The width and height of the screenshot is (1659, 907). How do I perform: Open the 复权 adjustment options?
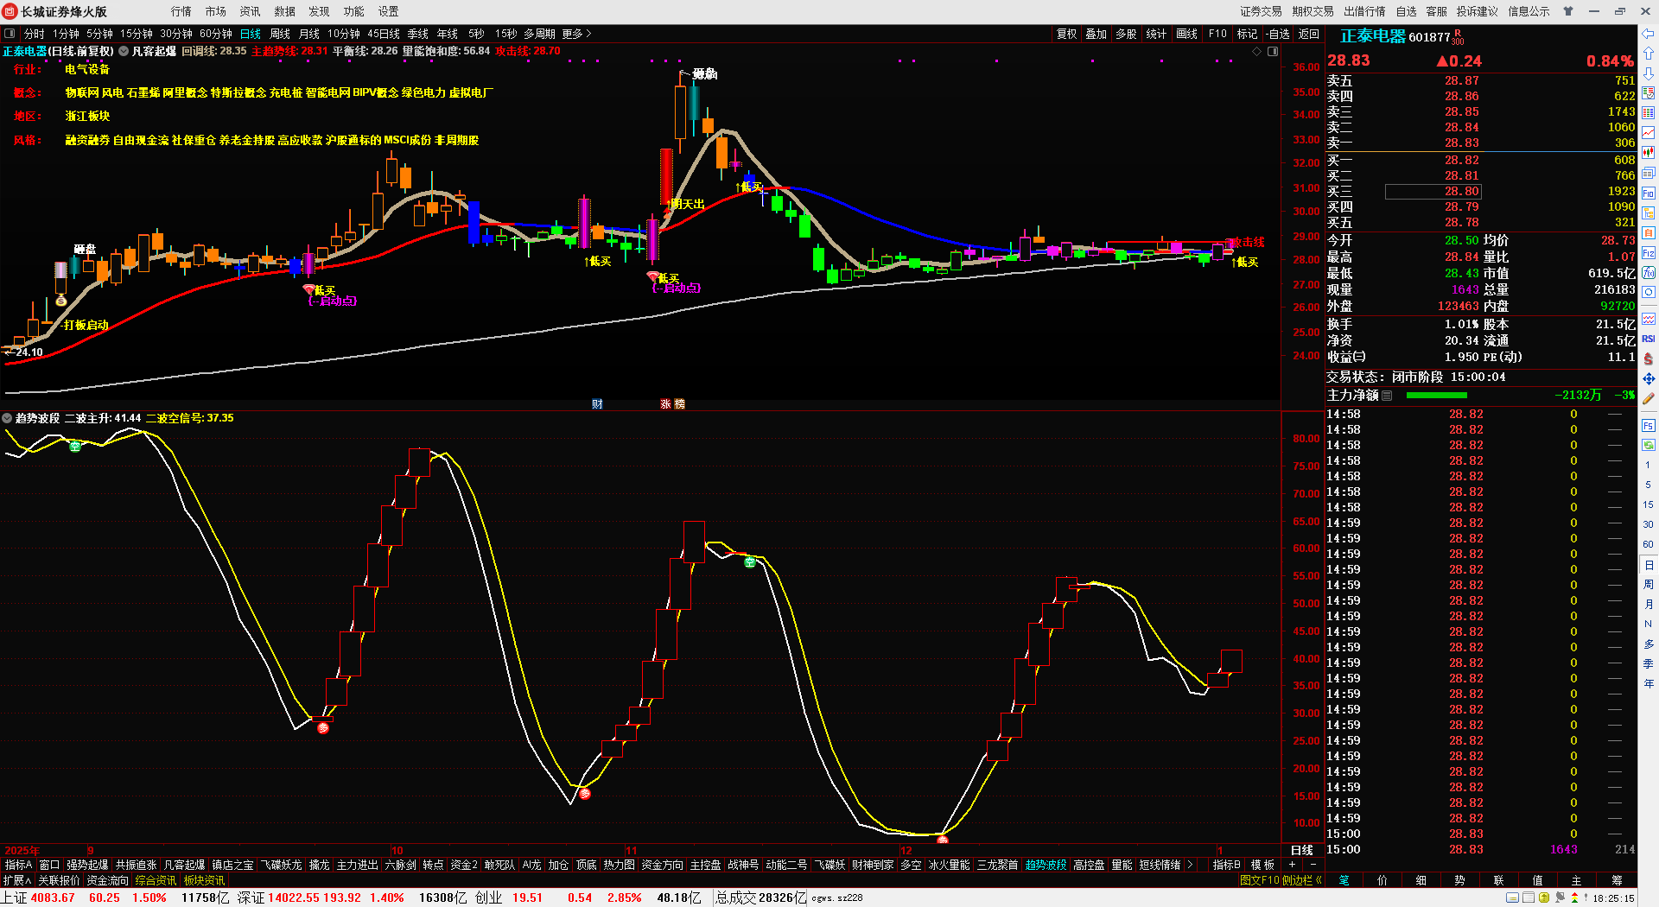click(1067, 34)
